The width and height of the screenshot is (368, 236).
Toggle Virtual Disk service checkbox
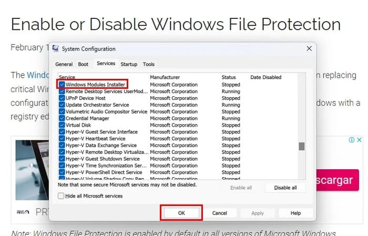point(62,125)
